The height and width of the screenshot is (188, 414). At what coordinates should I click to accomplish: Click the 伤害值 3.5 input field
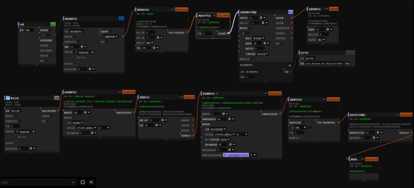pyautogui.click(x=320, y=29)
